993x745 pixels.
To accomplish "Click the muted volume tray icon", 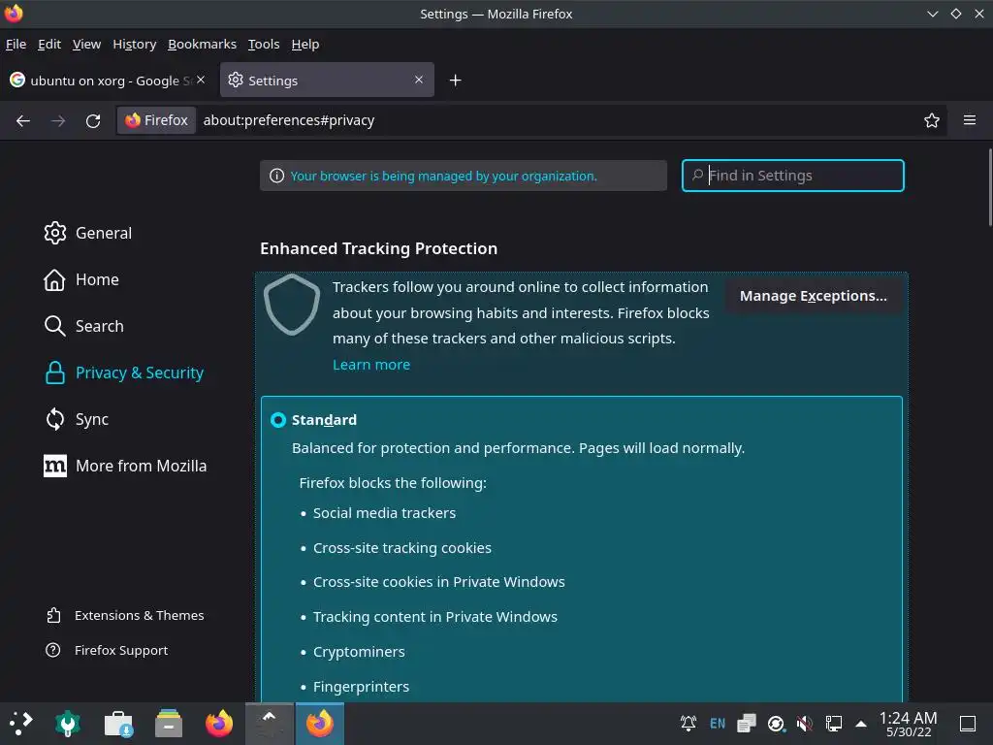I will 804,723.
